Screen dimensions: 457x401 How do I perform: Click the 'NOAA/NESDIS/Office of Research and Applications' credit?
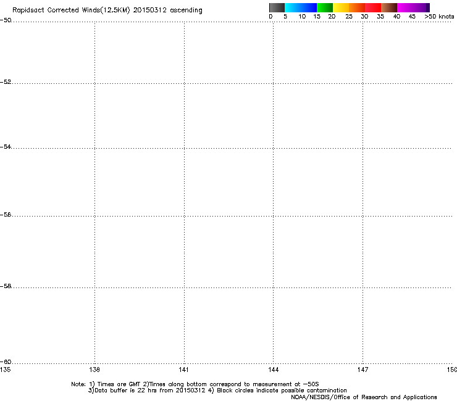pos(364,397)
